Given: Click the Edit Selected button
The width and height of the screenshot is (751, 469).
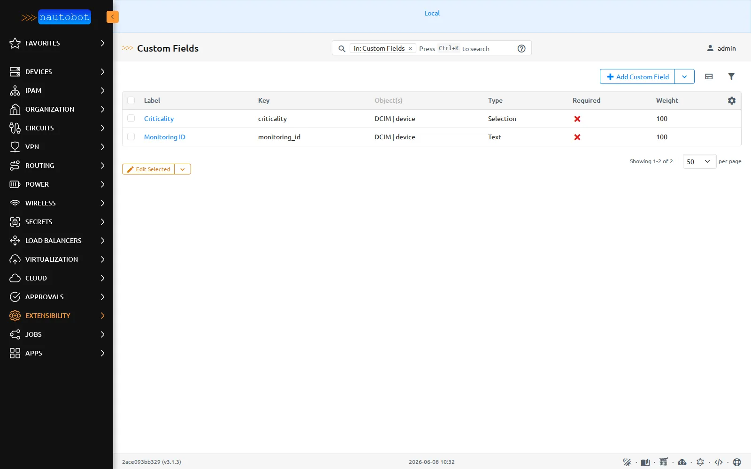Looking at the screenshot, I should [148, 169].
